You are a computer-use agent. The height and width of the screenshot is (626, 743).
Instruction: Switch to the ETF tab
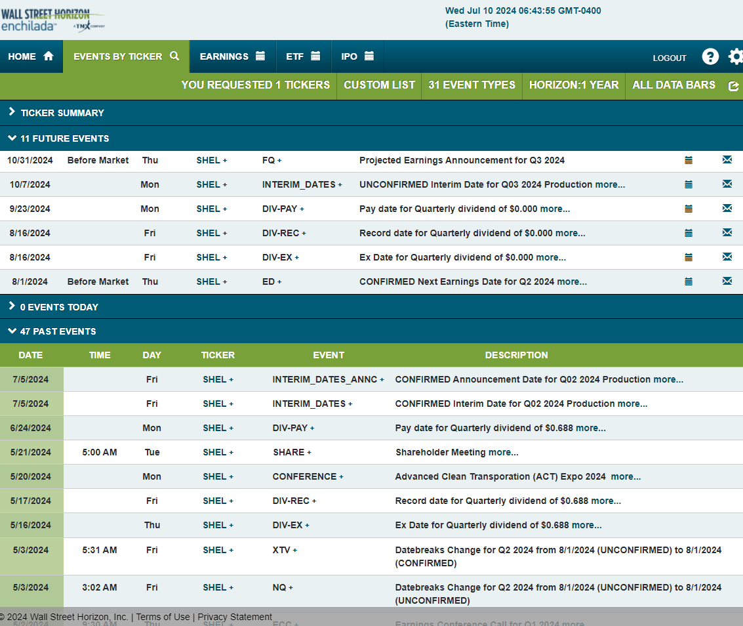[x=303, y=57]
